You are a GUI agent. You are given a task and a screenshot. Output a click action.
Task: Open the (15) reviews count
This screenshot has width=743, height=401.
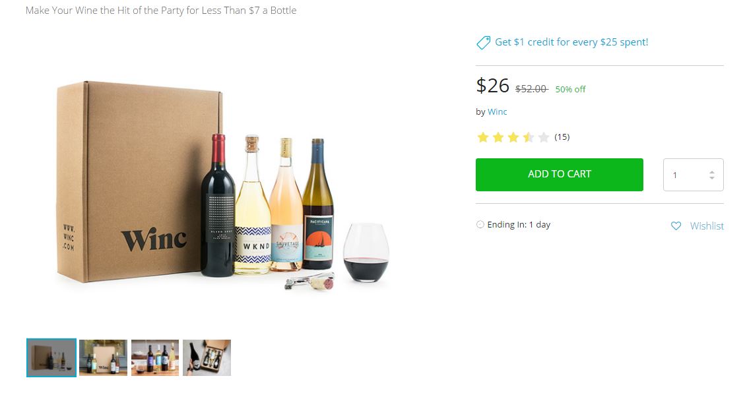(x=562, y=137)
